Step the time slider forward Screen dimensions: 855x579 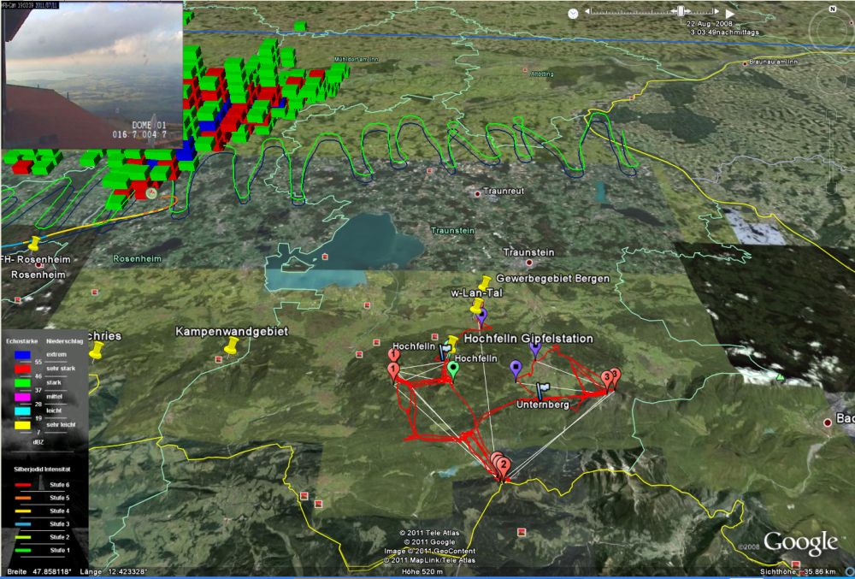click(715, 12)
